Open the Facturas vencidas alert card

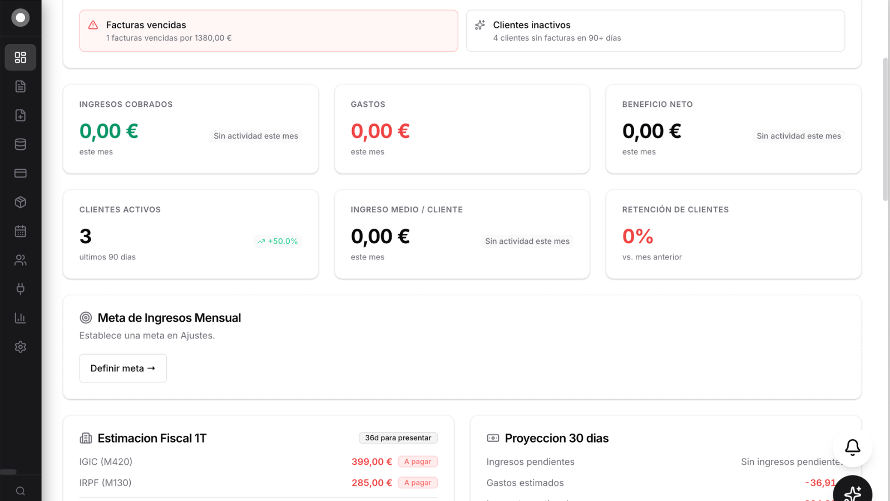tap(269, 31)
